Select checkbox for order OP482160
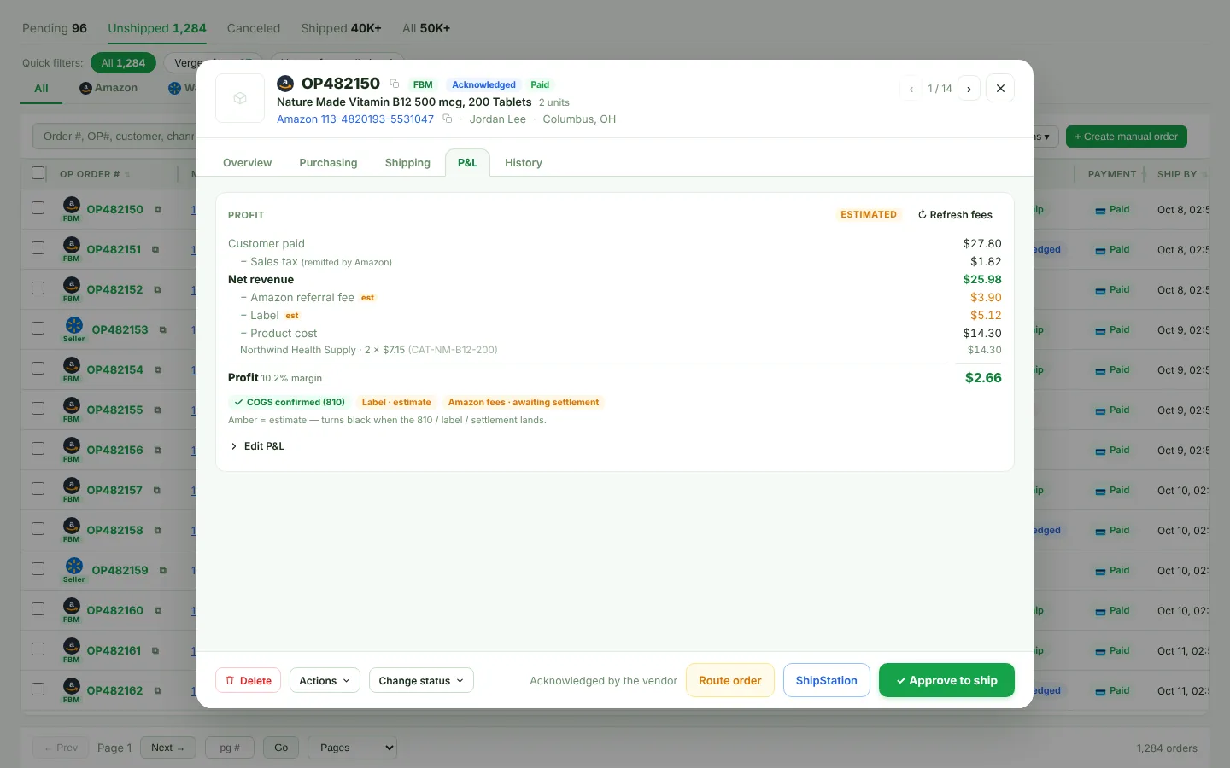Image resolution: width=1230 pixels, height=768 pixels. point(38,609)
